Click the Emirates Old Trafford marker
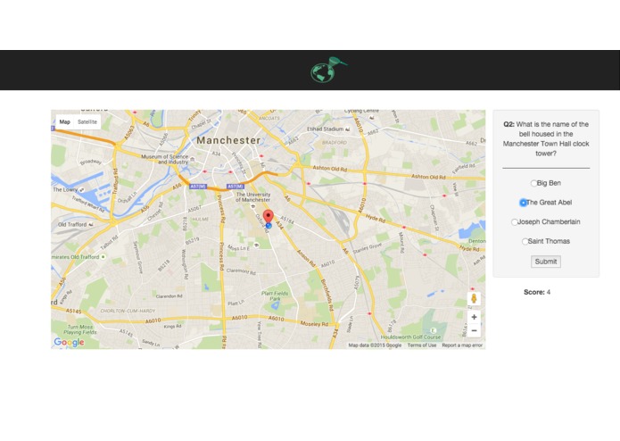 [103, 257]
